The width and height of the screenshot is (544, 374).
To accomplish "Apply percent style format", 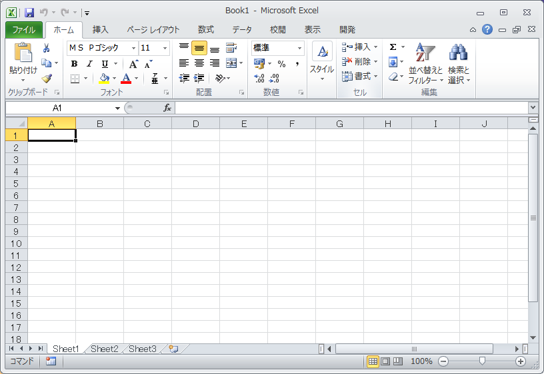I will pyautogui.click(x=282, y=64).
